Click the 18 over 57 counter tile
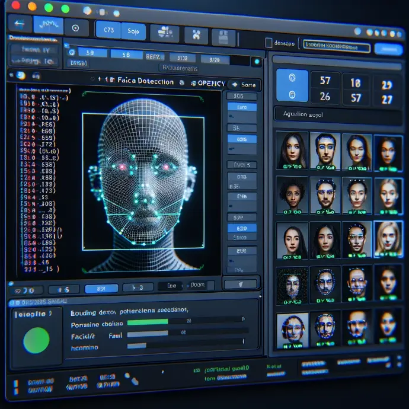This screenshot has height=409, width=409. 356,90
